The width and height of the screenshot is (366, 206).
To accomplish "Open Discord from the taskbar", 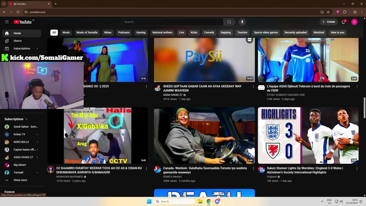I will tap(217, 201).
